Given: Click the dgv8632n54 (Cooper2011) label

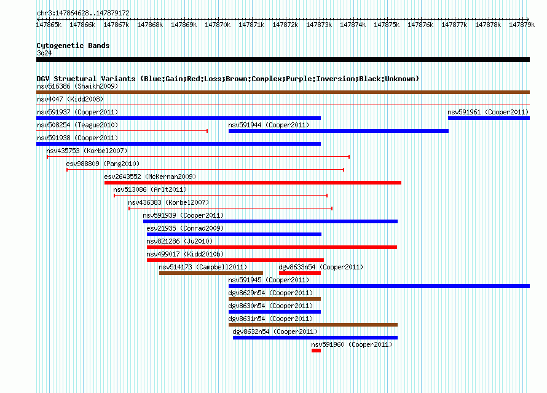Looking at the screenshot, I should [275, 331].
